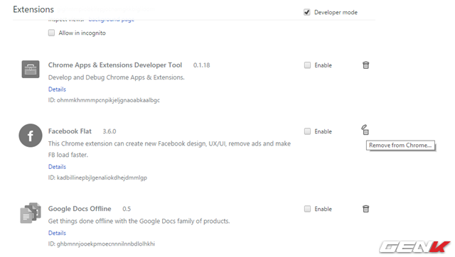Enable the Facebook Flat extension
This screenshot has height=257, width=455.
click(307, 131)
